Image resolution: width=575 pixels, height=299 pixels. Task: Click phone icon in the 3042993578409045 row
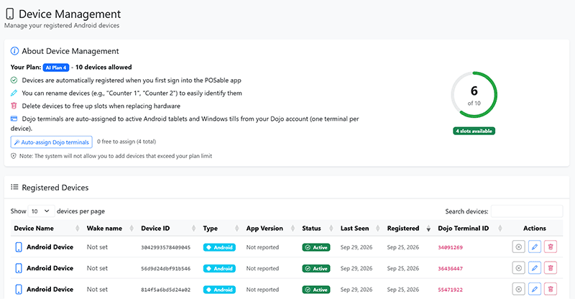(x=19, y=247)
